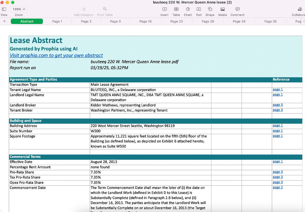Image resolution: width=305 pixels, height=212 pixels.
Task: Switch to the Page 28 tab
Action: [208, 21]
